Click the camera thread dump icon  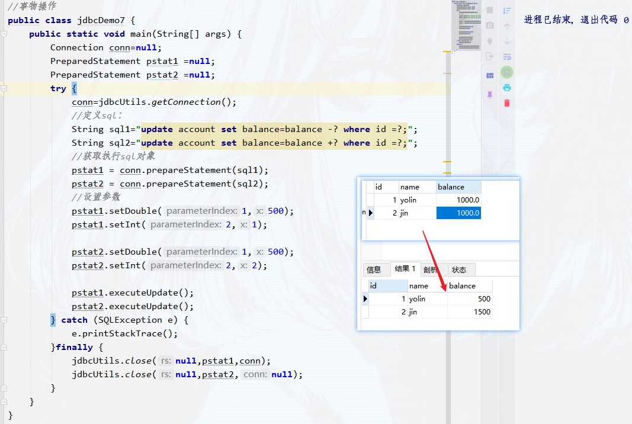[x=490, y=25]
